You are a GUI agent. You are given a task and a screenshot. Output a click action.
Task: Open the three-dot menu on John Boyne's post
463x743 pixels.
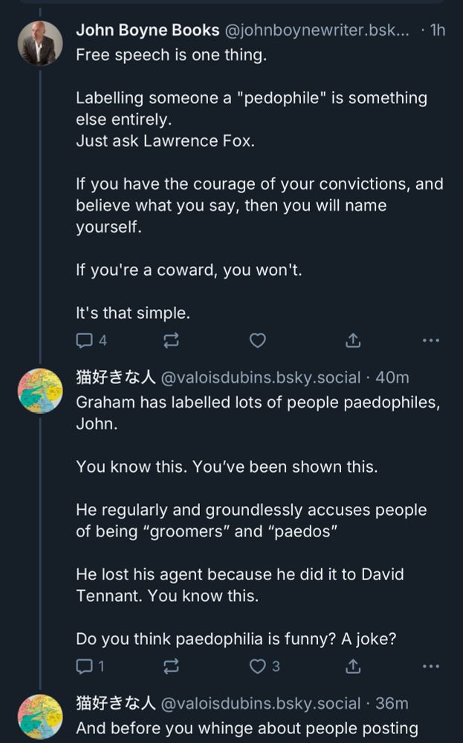click(430, 340)
